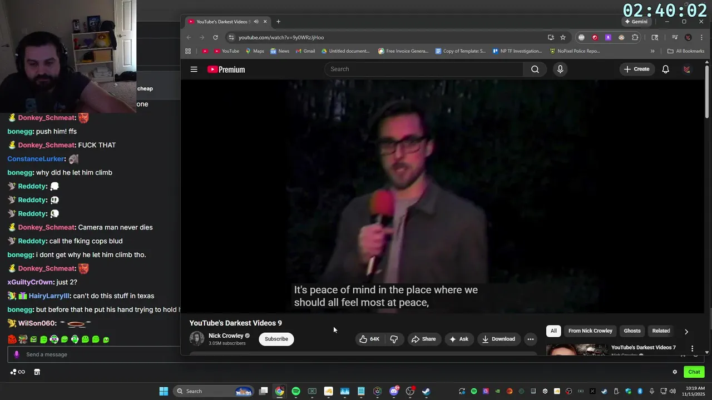Open Chrome media controls icon

[x=675, y=37]
